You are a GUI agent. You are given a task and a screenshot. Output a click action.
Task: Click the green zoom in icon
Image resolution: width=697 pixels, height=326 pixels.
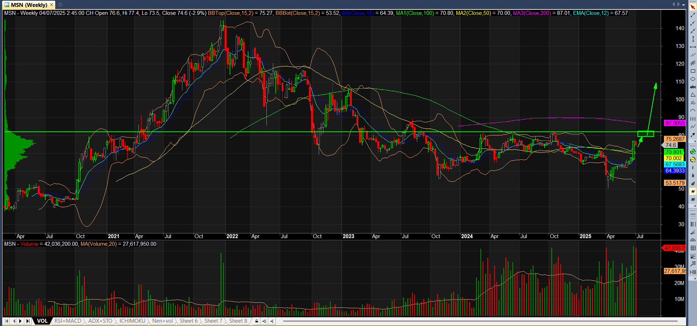click(693, 152)
